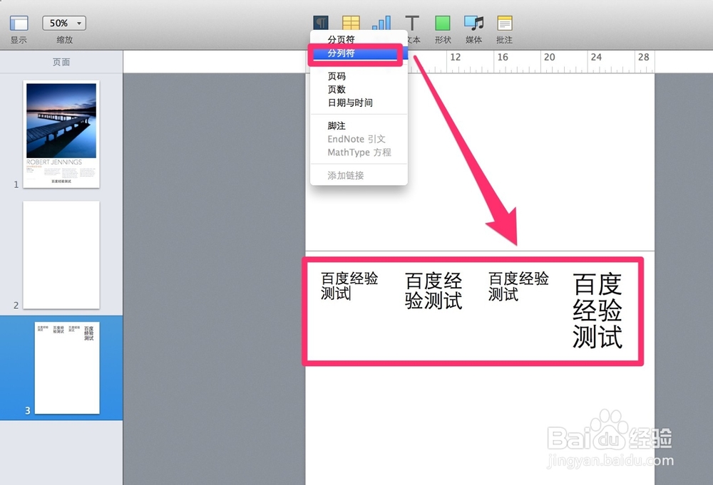Click the ruler mark labeled 20
713x485 pixels.
click(x=549, y=57)
